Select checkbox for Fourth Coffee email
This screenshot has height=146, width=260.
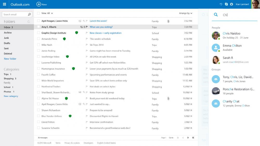pyautogui.click(x=38, y=75)
